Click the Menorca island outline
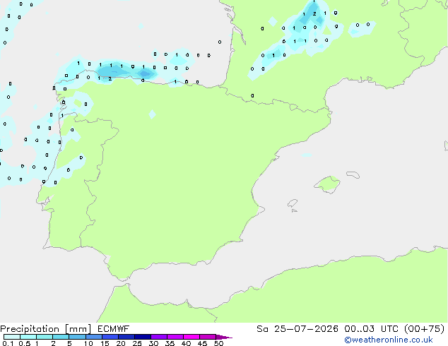 click(x=353, y=174)
